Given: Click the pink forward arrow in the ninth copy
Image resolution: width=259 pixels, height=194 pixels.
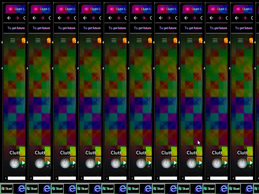Looking at the screenshot, I should 220,18.
